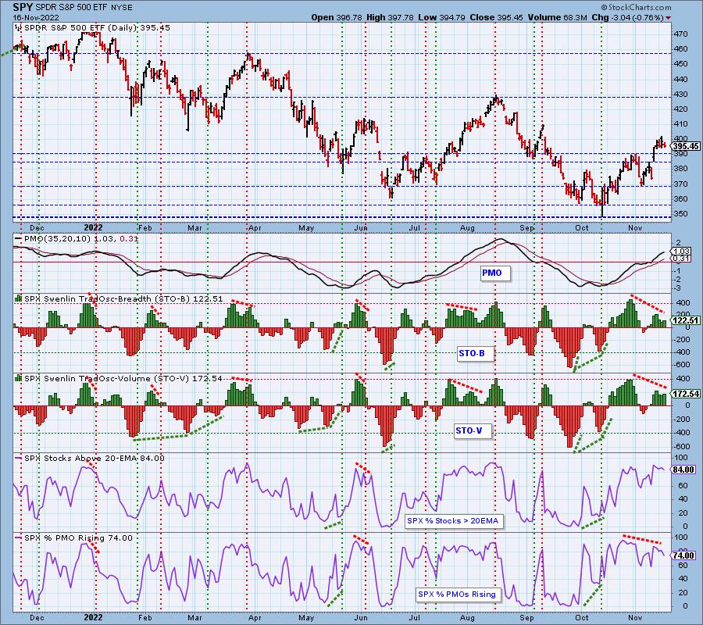Click the 84.00 value tag
This screenshot has width=703, height=625.
pyautogui.click(x=683, y=470)
